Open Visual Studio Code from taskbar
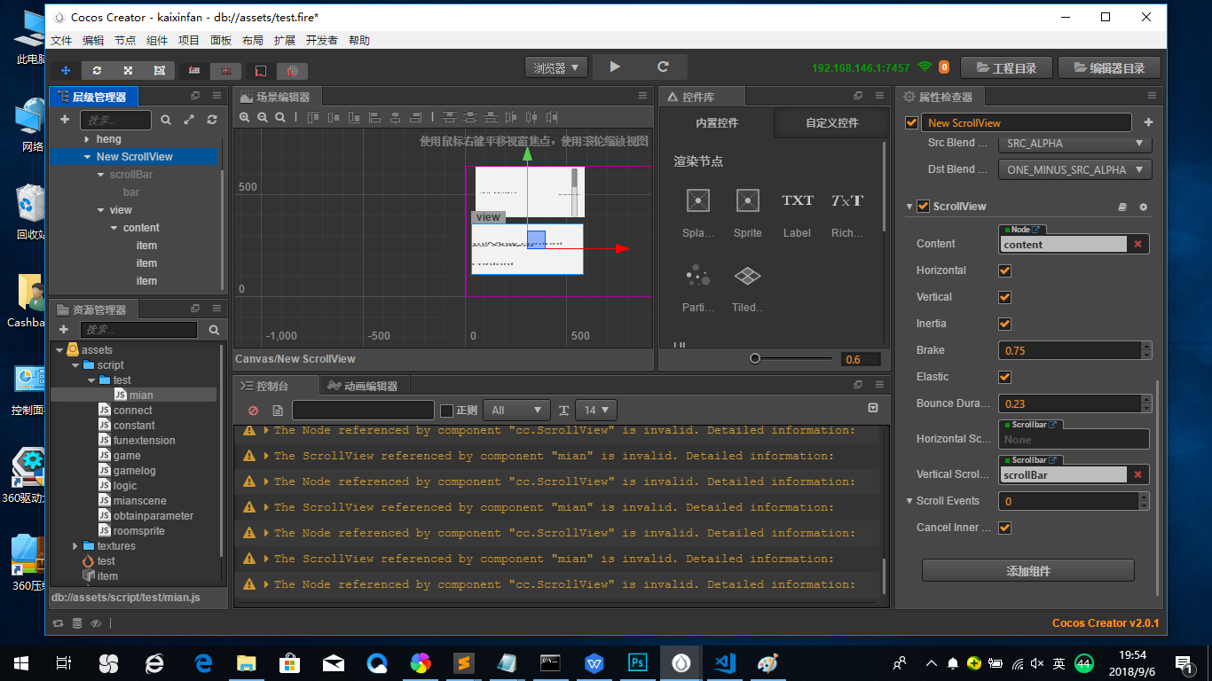Screen dimensions: 1212x681 (x=725, y=662)
